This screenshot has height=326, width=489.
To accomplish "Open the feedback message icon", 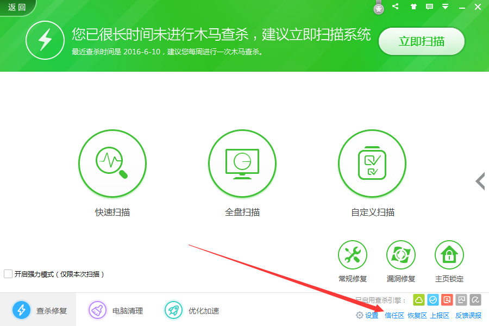I will pyautogui.click(x=429, y=7).
